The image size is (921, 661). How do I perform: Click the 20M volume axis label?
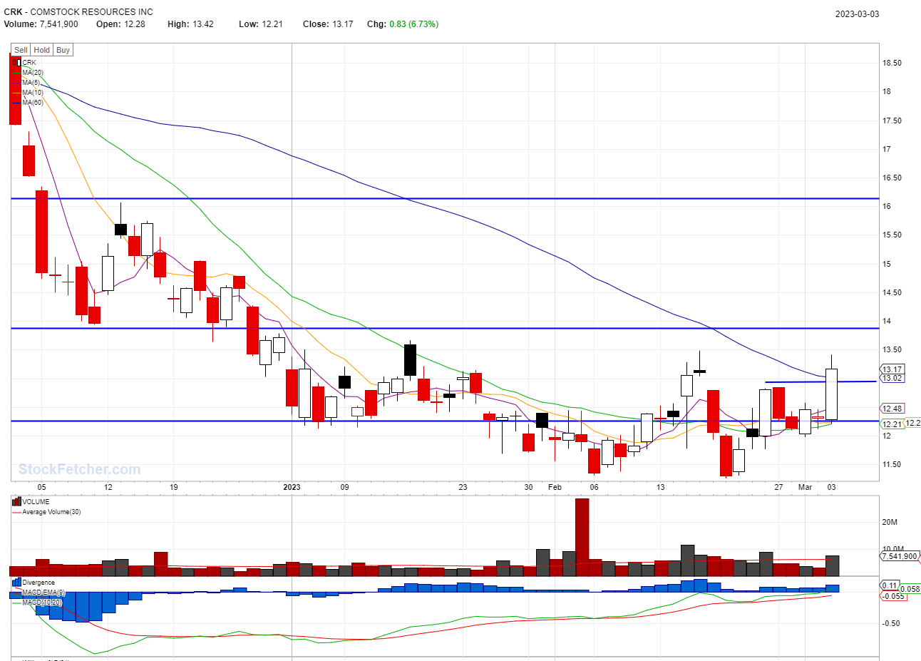pyautogui.click(x=890, y=522)
